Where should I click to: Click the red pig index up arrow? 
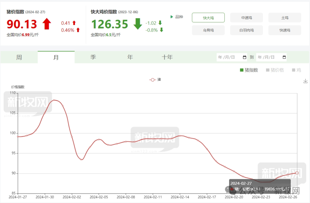46,24
